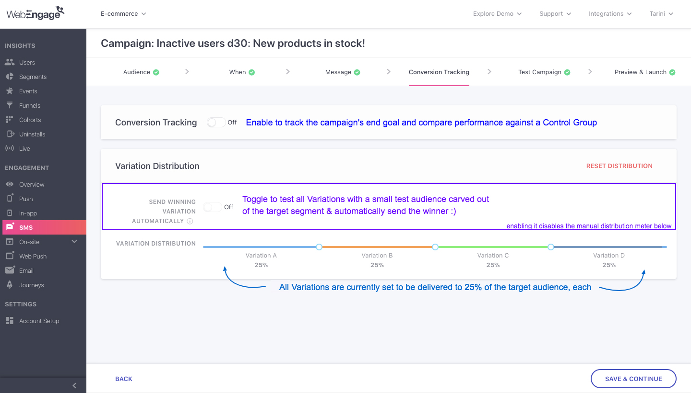Click green checkmark beside Preview & Launch
Screen dimensions: 691x393
pyautogui.click(x=672, y=72)
